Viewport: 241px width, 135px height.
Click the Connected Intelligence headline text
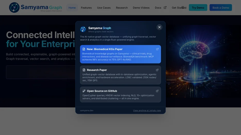tap(40, 35)
